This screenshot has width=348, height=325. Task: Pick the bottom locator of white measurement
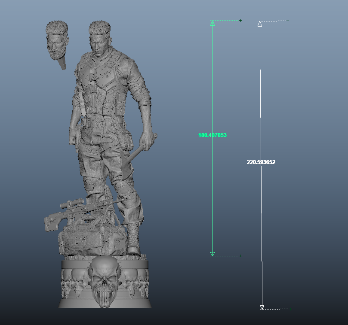[289, 308]
